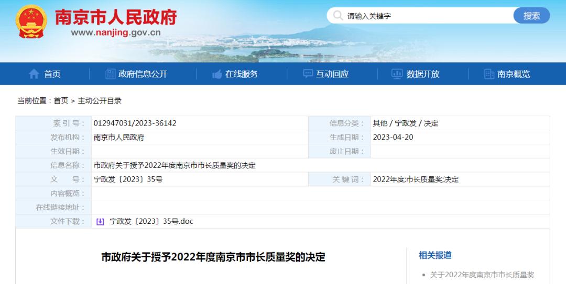Click the 关键词 label cell
566x284 pixels.
click(x=339, y=179)
